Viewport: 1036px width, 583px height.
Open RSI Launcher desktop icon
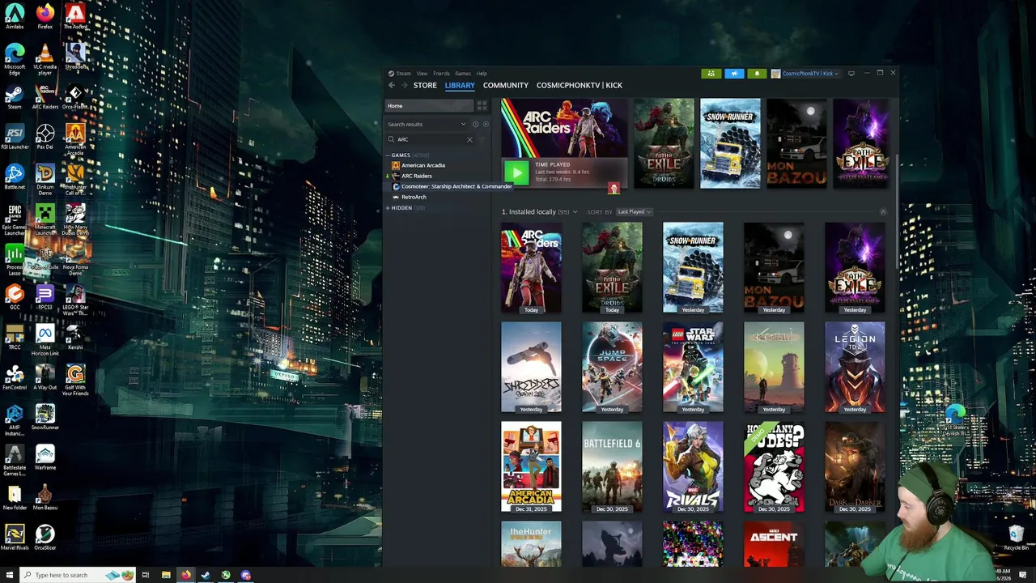pyautogui.click(x=15, y=138)
